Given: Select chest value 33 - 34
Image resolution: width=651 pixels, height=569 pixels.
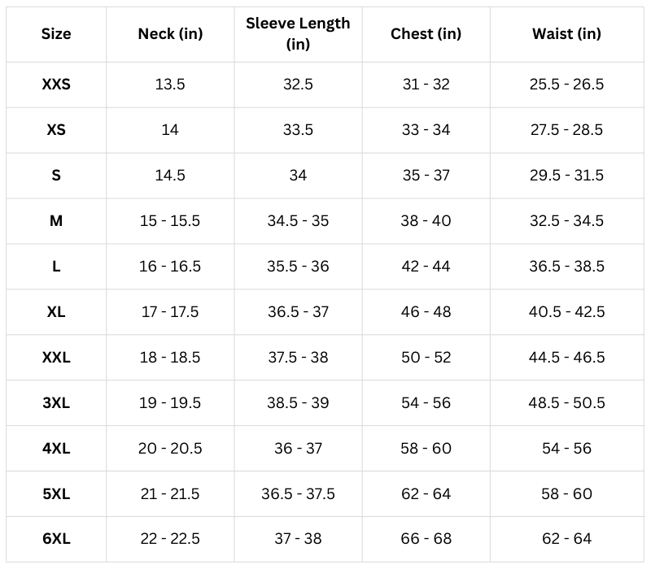Looking at the screenshot, I should click(426, 130).
